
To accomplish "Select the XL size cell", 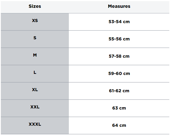I will tap(35, 91).
